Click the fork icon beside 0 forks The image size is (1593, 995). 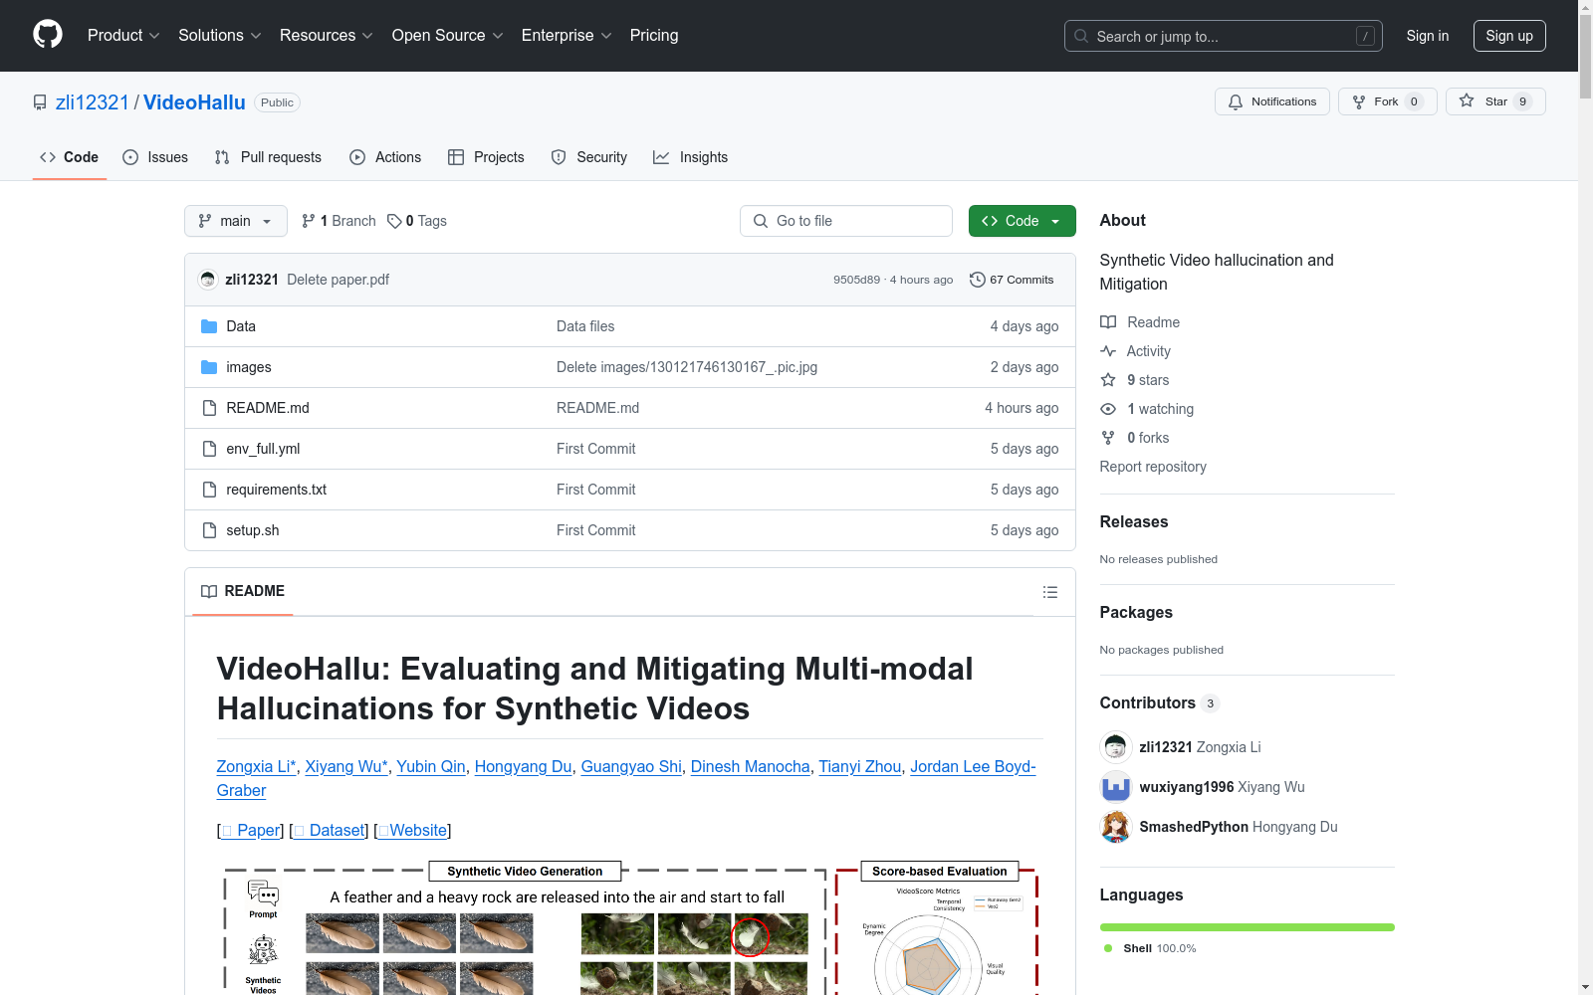point(1108,438)
